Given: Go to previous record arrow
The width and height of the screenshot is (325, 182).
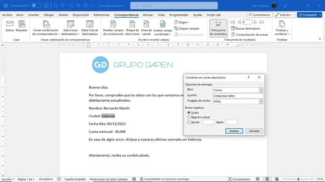Looking at the screenshot, I should (239, 22).
